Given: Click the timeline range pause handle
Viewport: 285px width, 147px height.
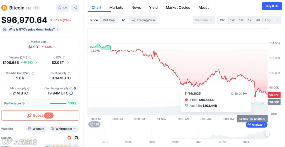Looking at the screenshot, I should [267, 134].
